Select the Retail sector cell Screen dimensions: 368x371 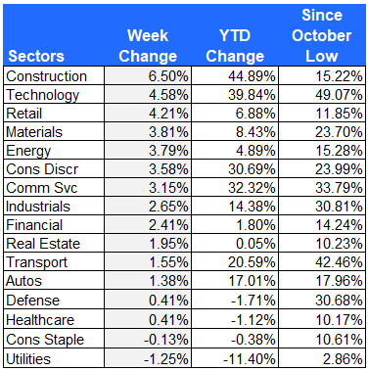click(x=54, y=114)
